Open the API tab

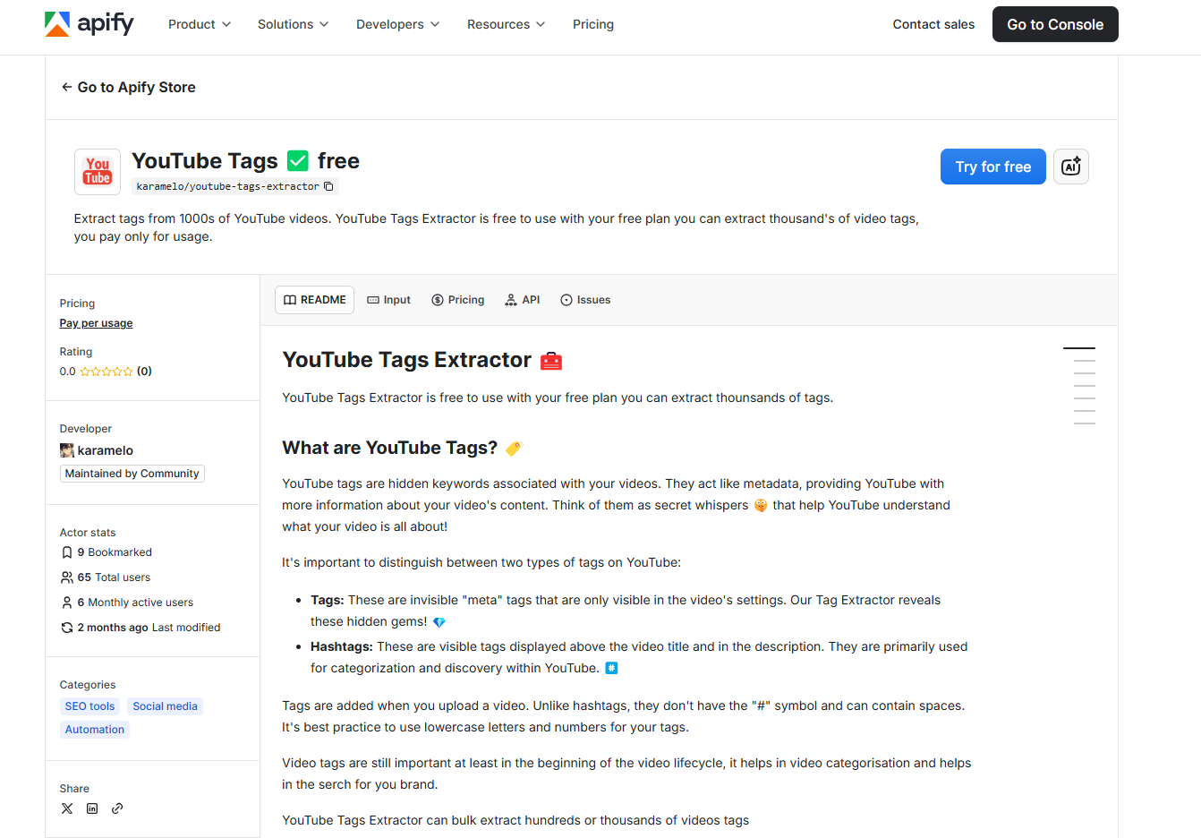click(522, 299)
